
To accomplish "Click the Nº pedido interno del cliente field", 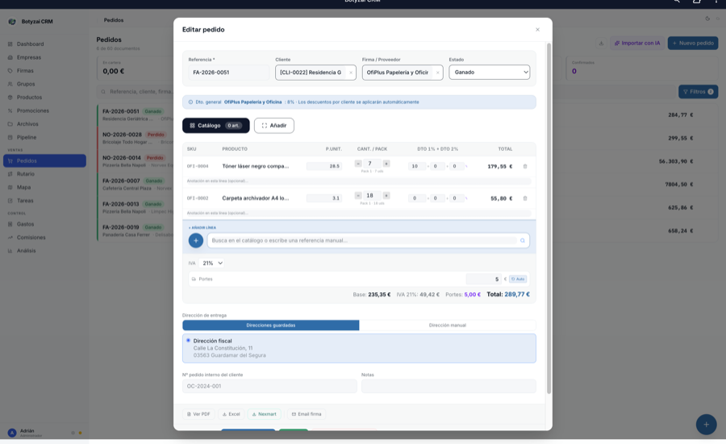I will (x=269, y=386).
